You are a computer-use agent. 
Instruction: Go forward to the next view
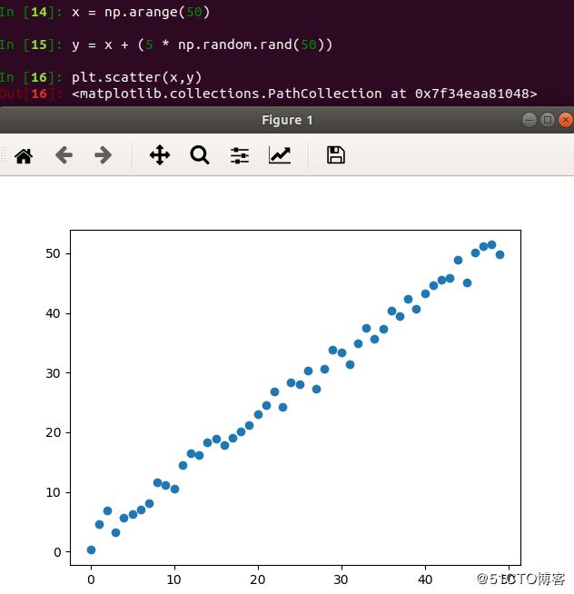coord(103,155)
